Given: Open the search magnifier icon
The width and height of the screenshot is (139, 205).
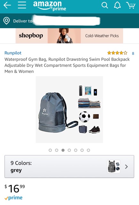Looking at the screenshot, I should pyautogui.click(x=105, y=5).
